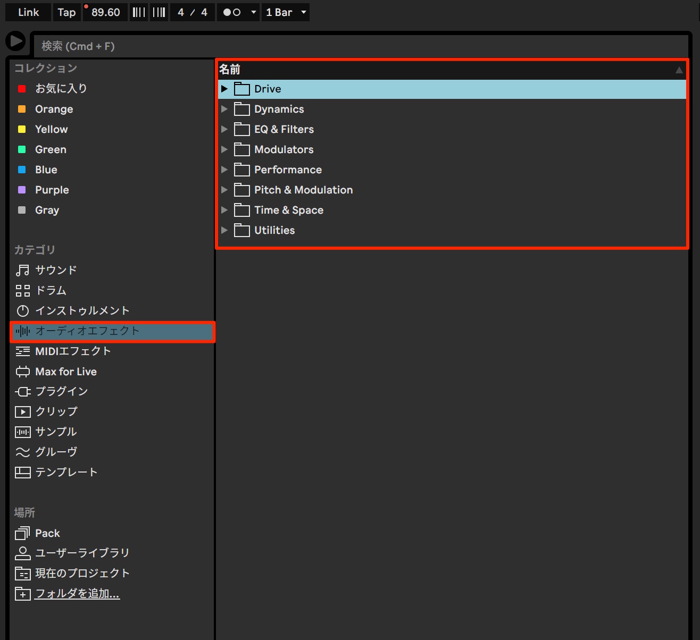Viewport: 700px width, 640px height.
Task: Select the ドラム category label
Action: (51, 290)
